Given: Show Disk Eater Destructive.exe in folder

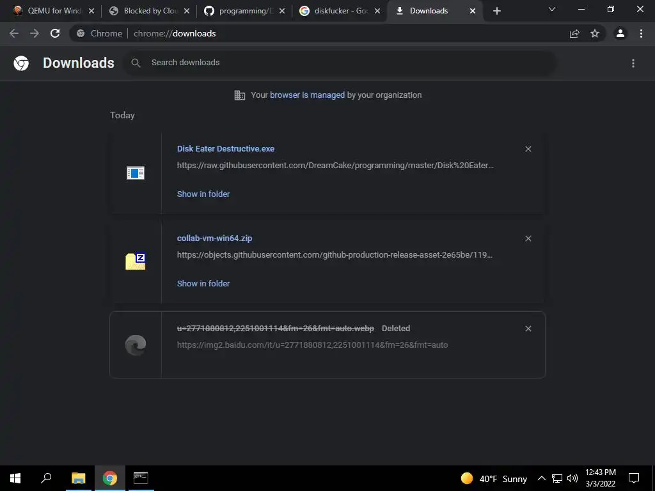Looking at the screenshot, I should click(203, 194).
